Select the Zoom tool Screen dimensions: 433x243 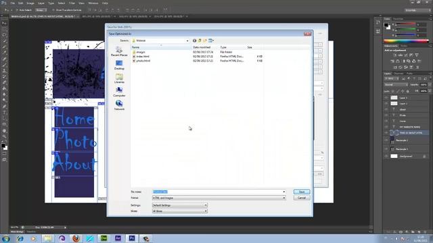4,136
